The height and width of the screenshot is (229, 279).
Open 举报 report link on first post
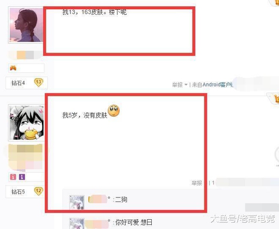[x=178, y=85]
